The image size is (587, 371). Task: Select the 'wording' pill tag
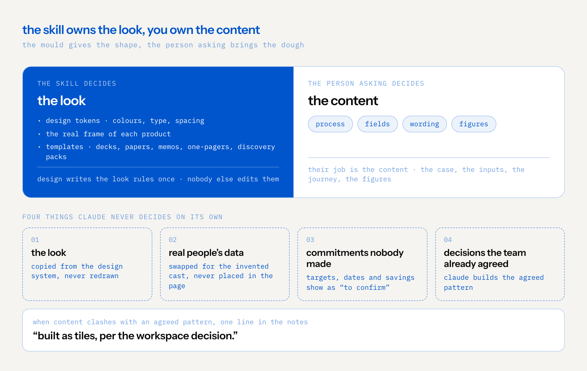(x=424, y=124)
